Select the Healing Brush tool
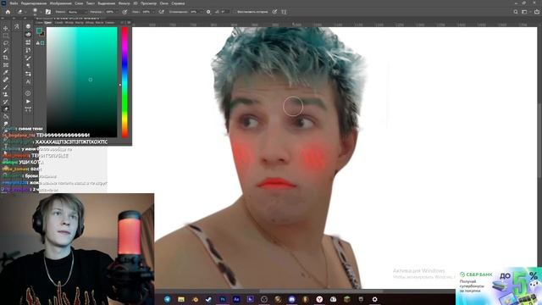This screenshot has width=542, height=305. (x=6, y=80)
